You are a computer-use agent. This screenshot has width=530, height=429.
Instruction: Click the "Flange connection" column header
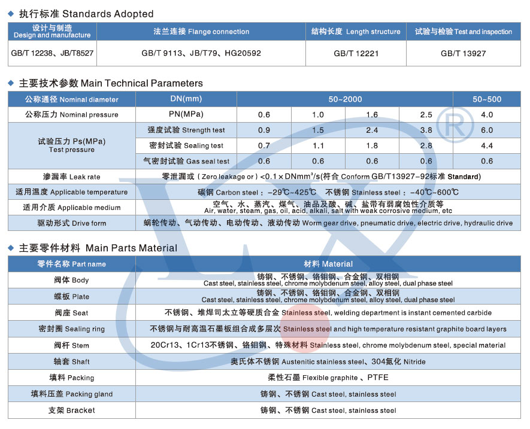(x=201, y=32)
